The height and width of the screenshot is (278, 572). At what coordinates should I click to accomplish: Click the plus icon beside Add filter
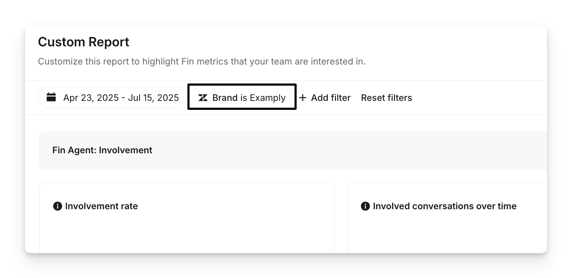(x=303, y=98)
